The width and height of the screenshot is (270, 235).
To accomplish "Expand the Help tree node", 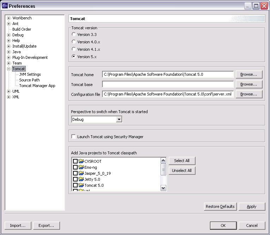I will click(x=8, y=41).
